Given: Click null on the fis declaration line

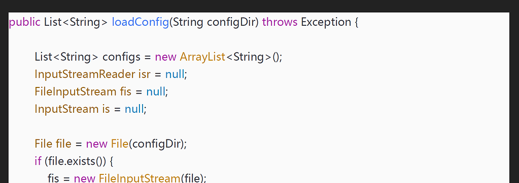Looking at the screenshot, I should [156, 91].
